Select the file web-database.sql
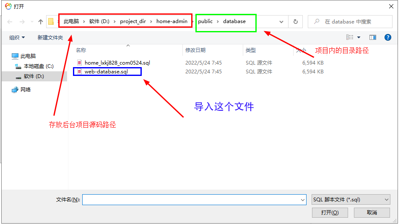 (x=106, y=71)
